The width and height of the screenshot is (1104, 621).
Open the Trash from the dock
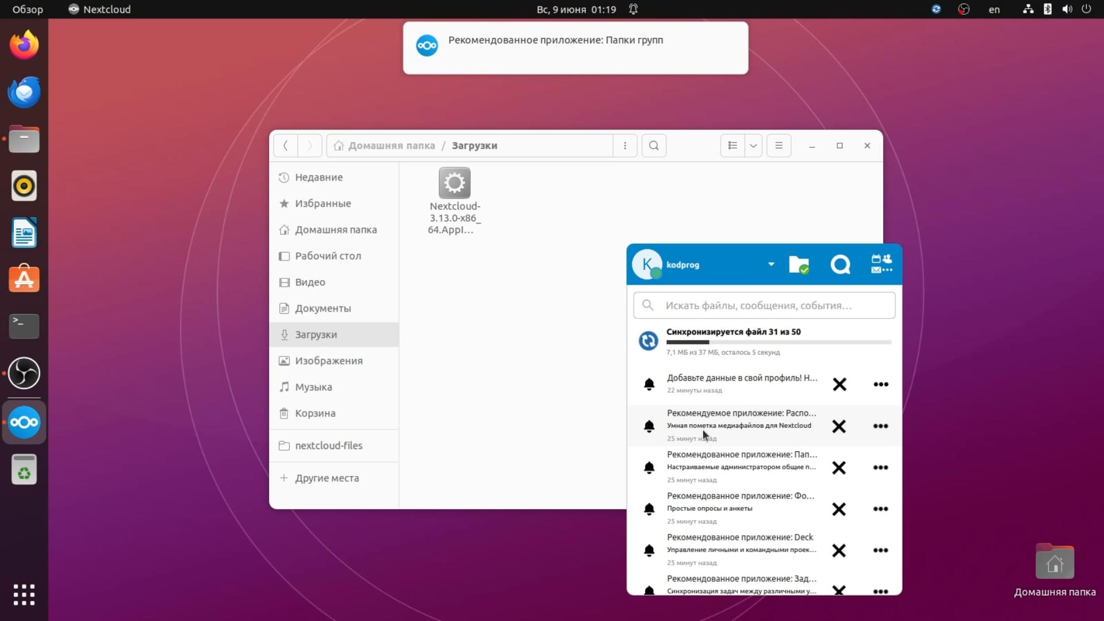[x=24, y=470]
